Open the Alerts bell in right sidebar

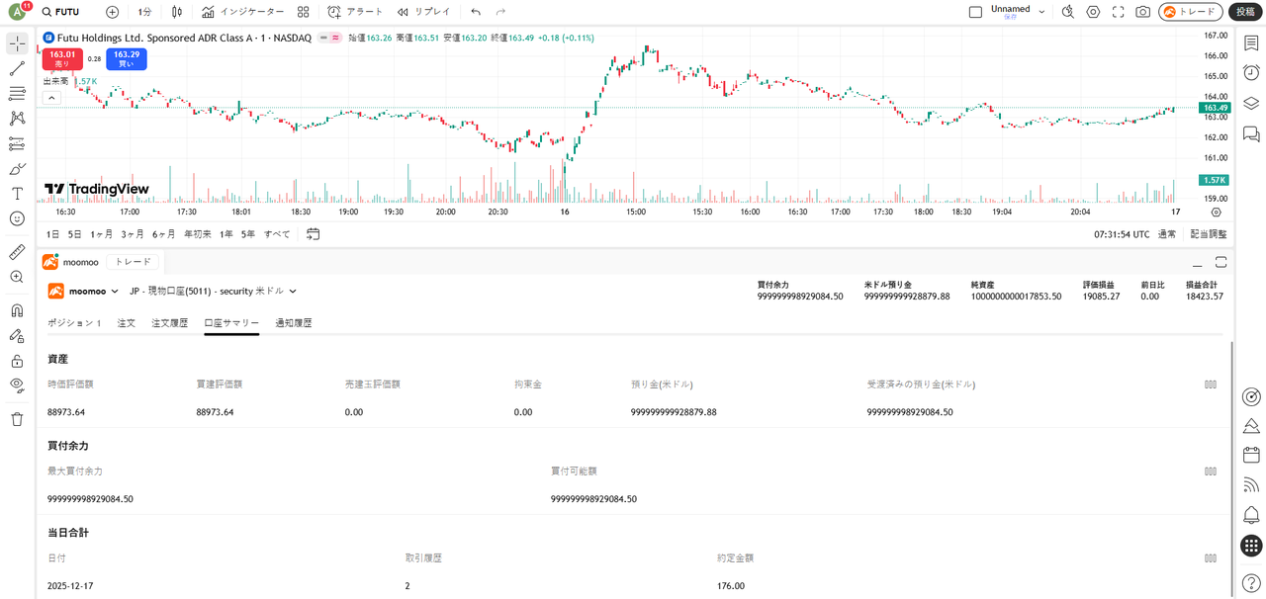click(x=1251, y=515)
